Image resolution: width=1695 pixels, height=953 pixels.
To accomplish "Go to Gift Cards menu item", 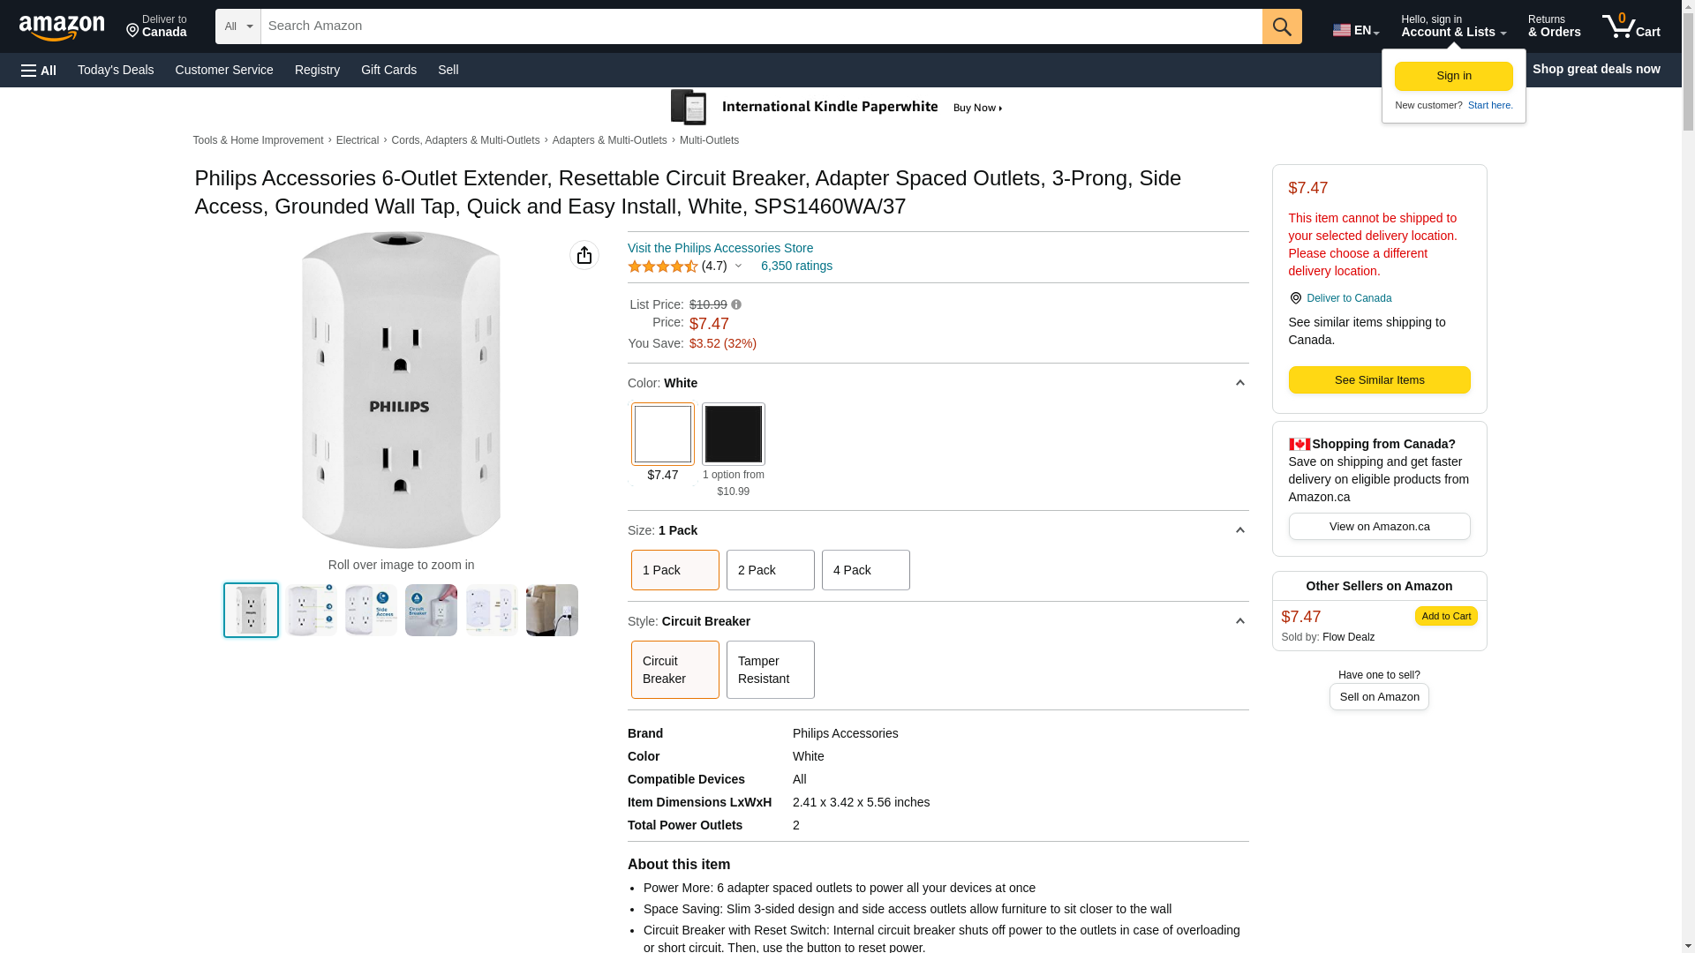I will click(x=388, y=70).
